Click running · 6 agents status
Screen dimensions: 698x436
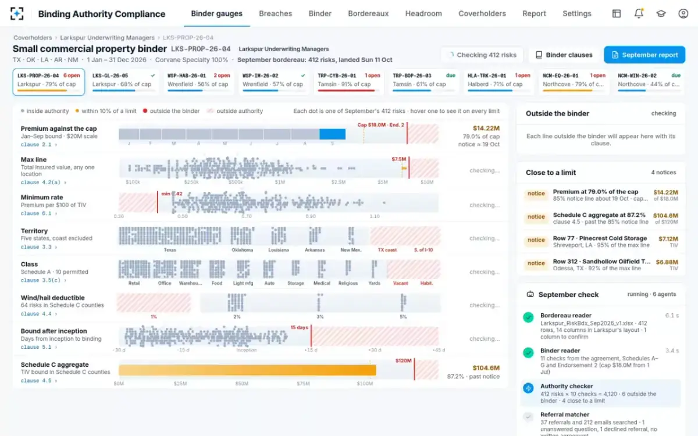[651, 295]
